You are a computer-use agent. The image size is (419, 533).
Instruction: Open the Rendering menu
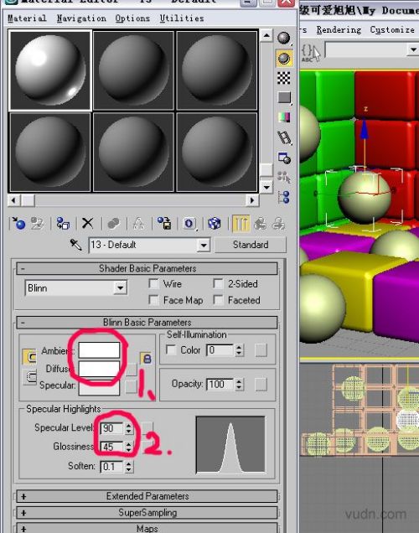[339, 30]
